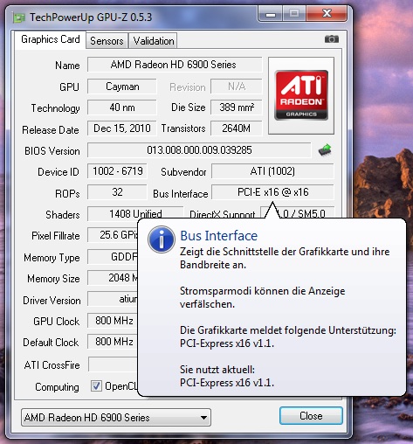Click the Name field AMD Radeon HD 6900 Series

(175, 65)
